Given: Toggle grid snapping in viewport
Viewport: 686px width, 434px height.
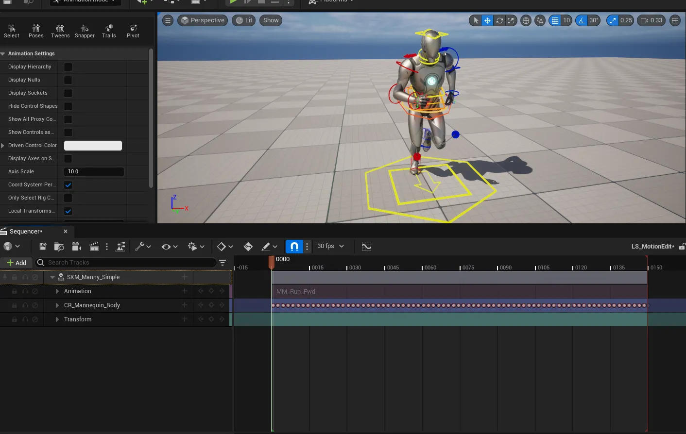Looking at the screenshot, I should pyautogui.click(x=555, y=20).
